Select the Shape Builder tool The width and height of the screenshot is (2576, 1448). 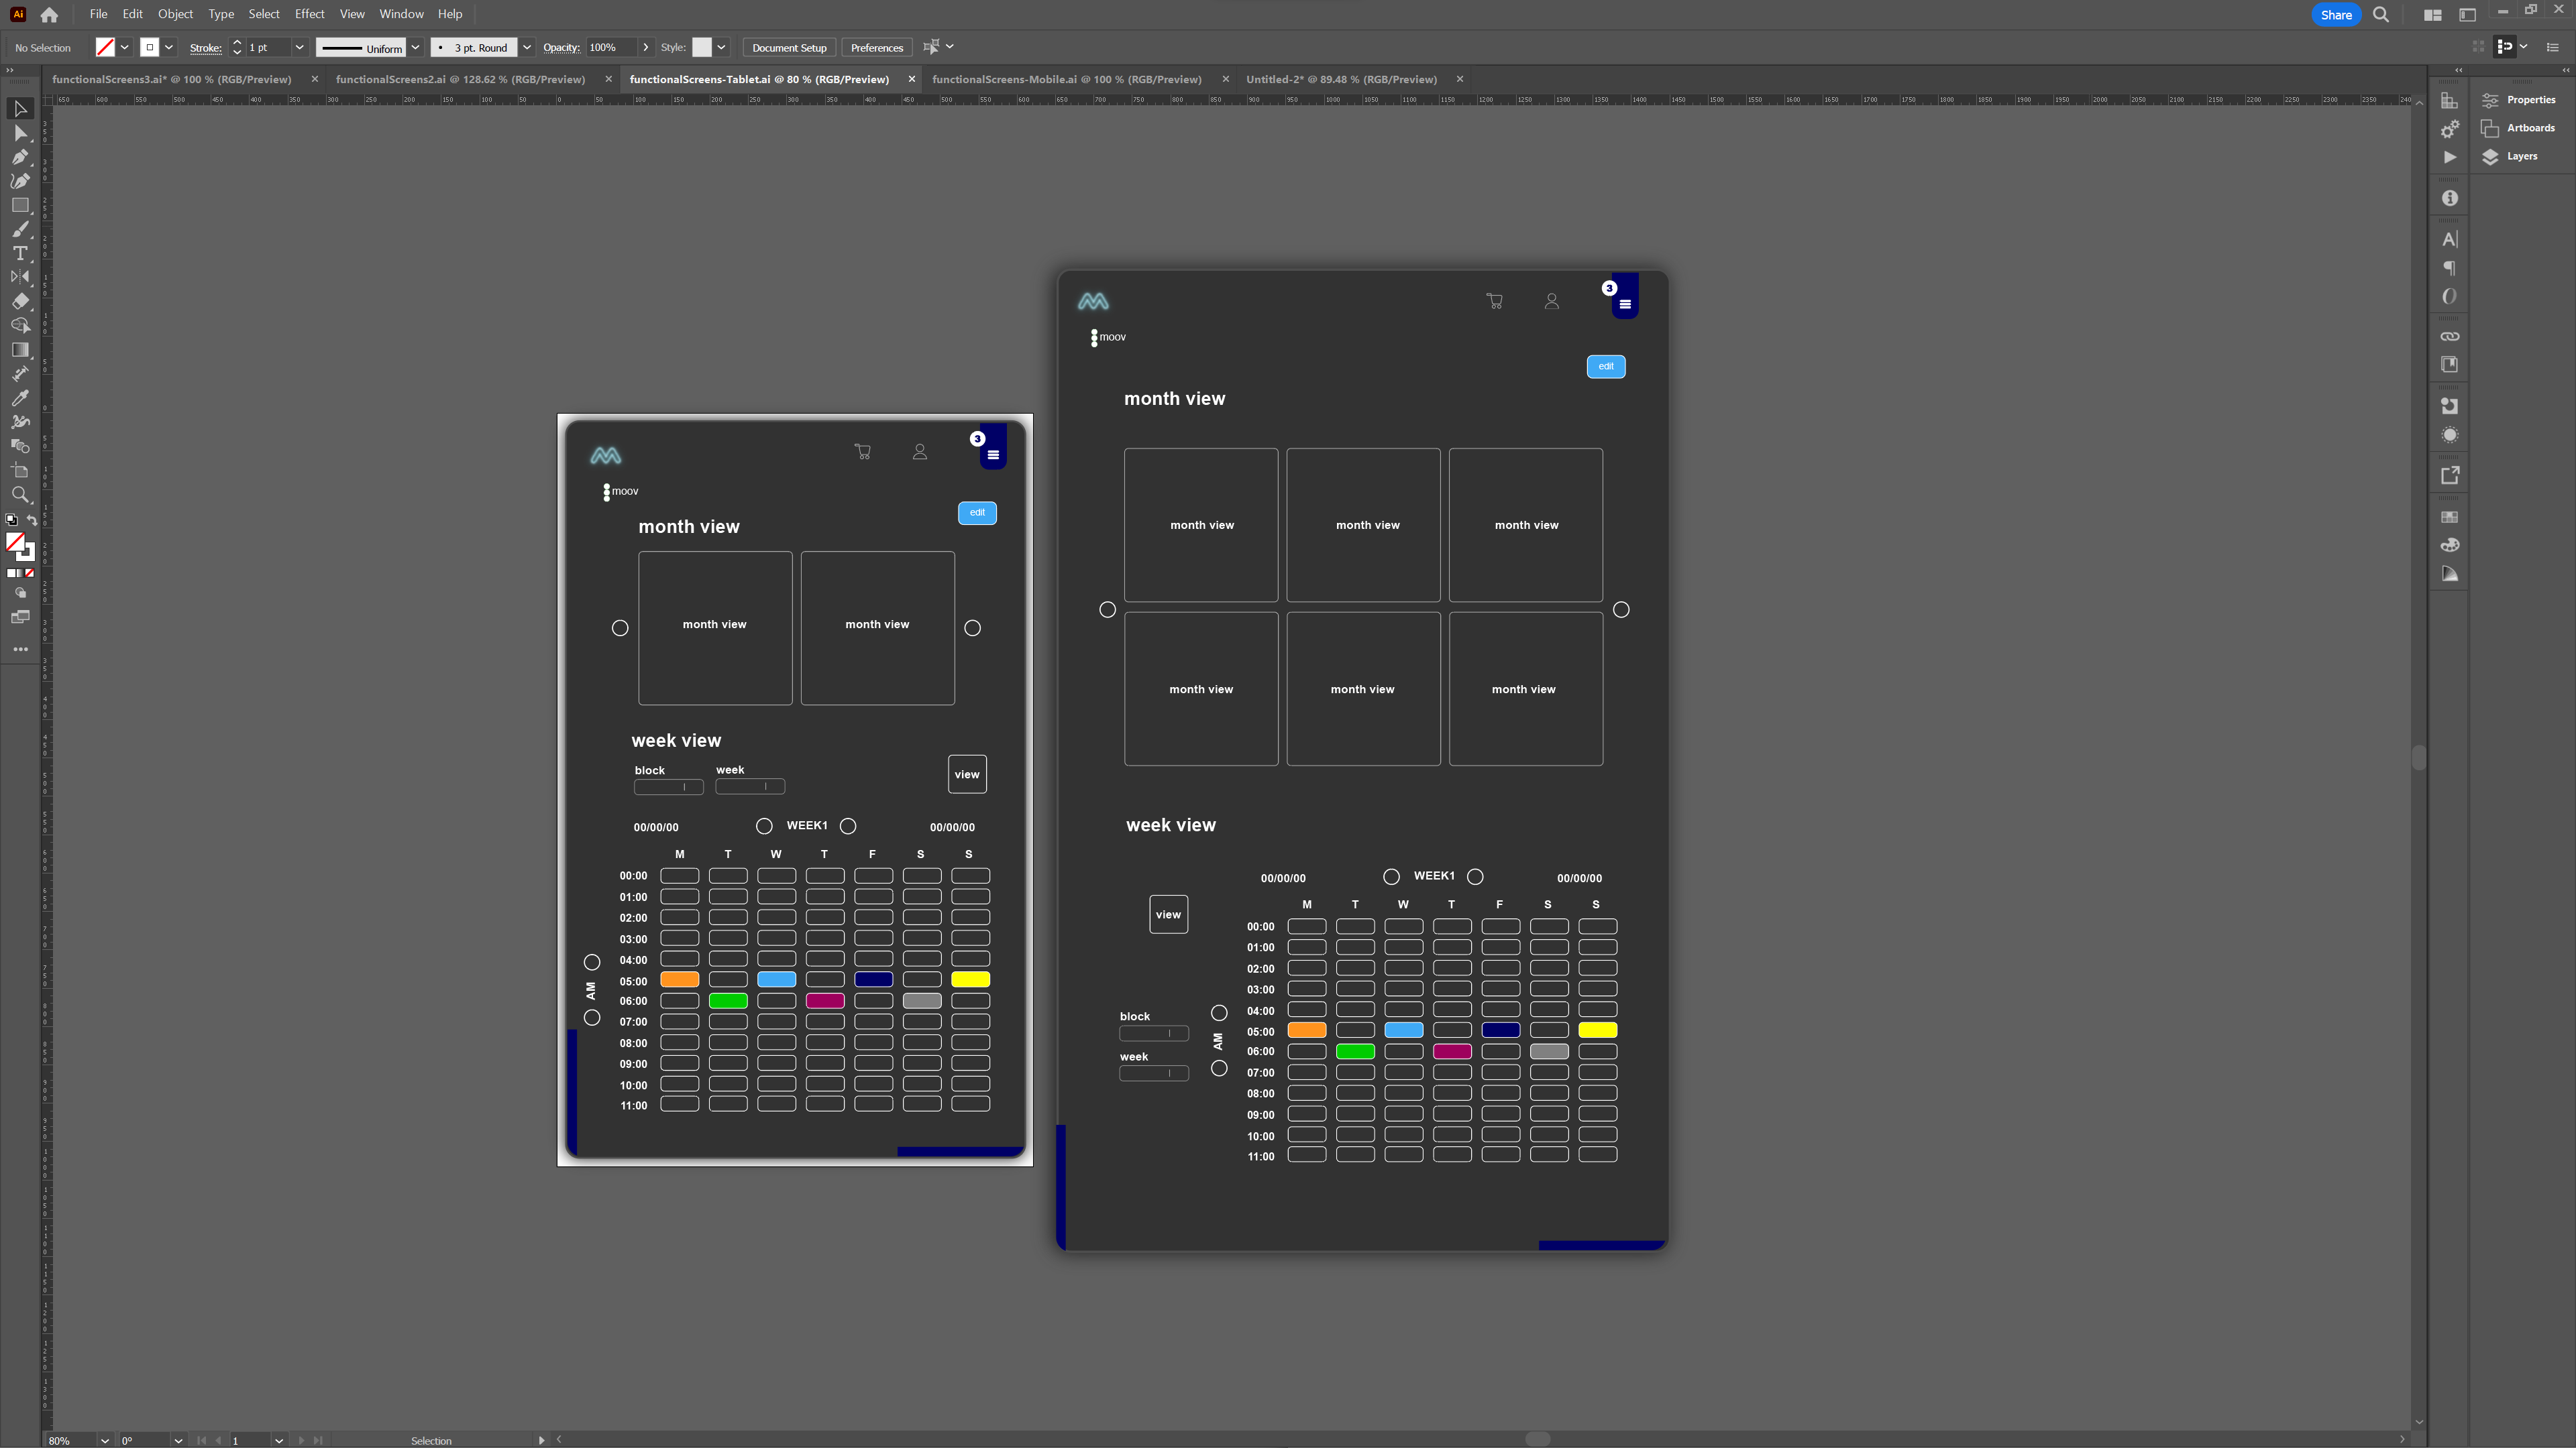pyautogui.click(x=20, y=326)
